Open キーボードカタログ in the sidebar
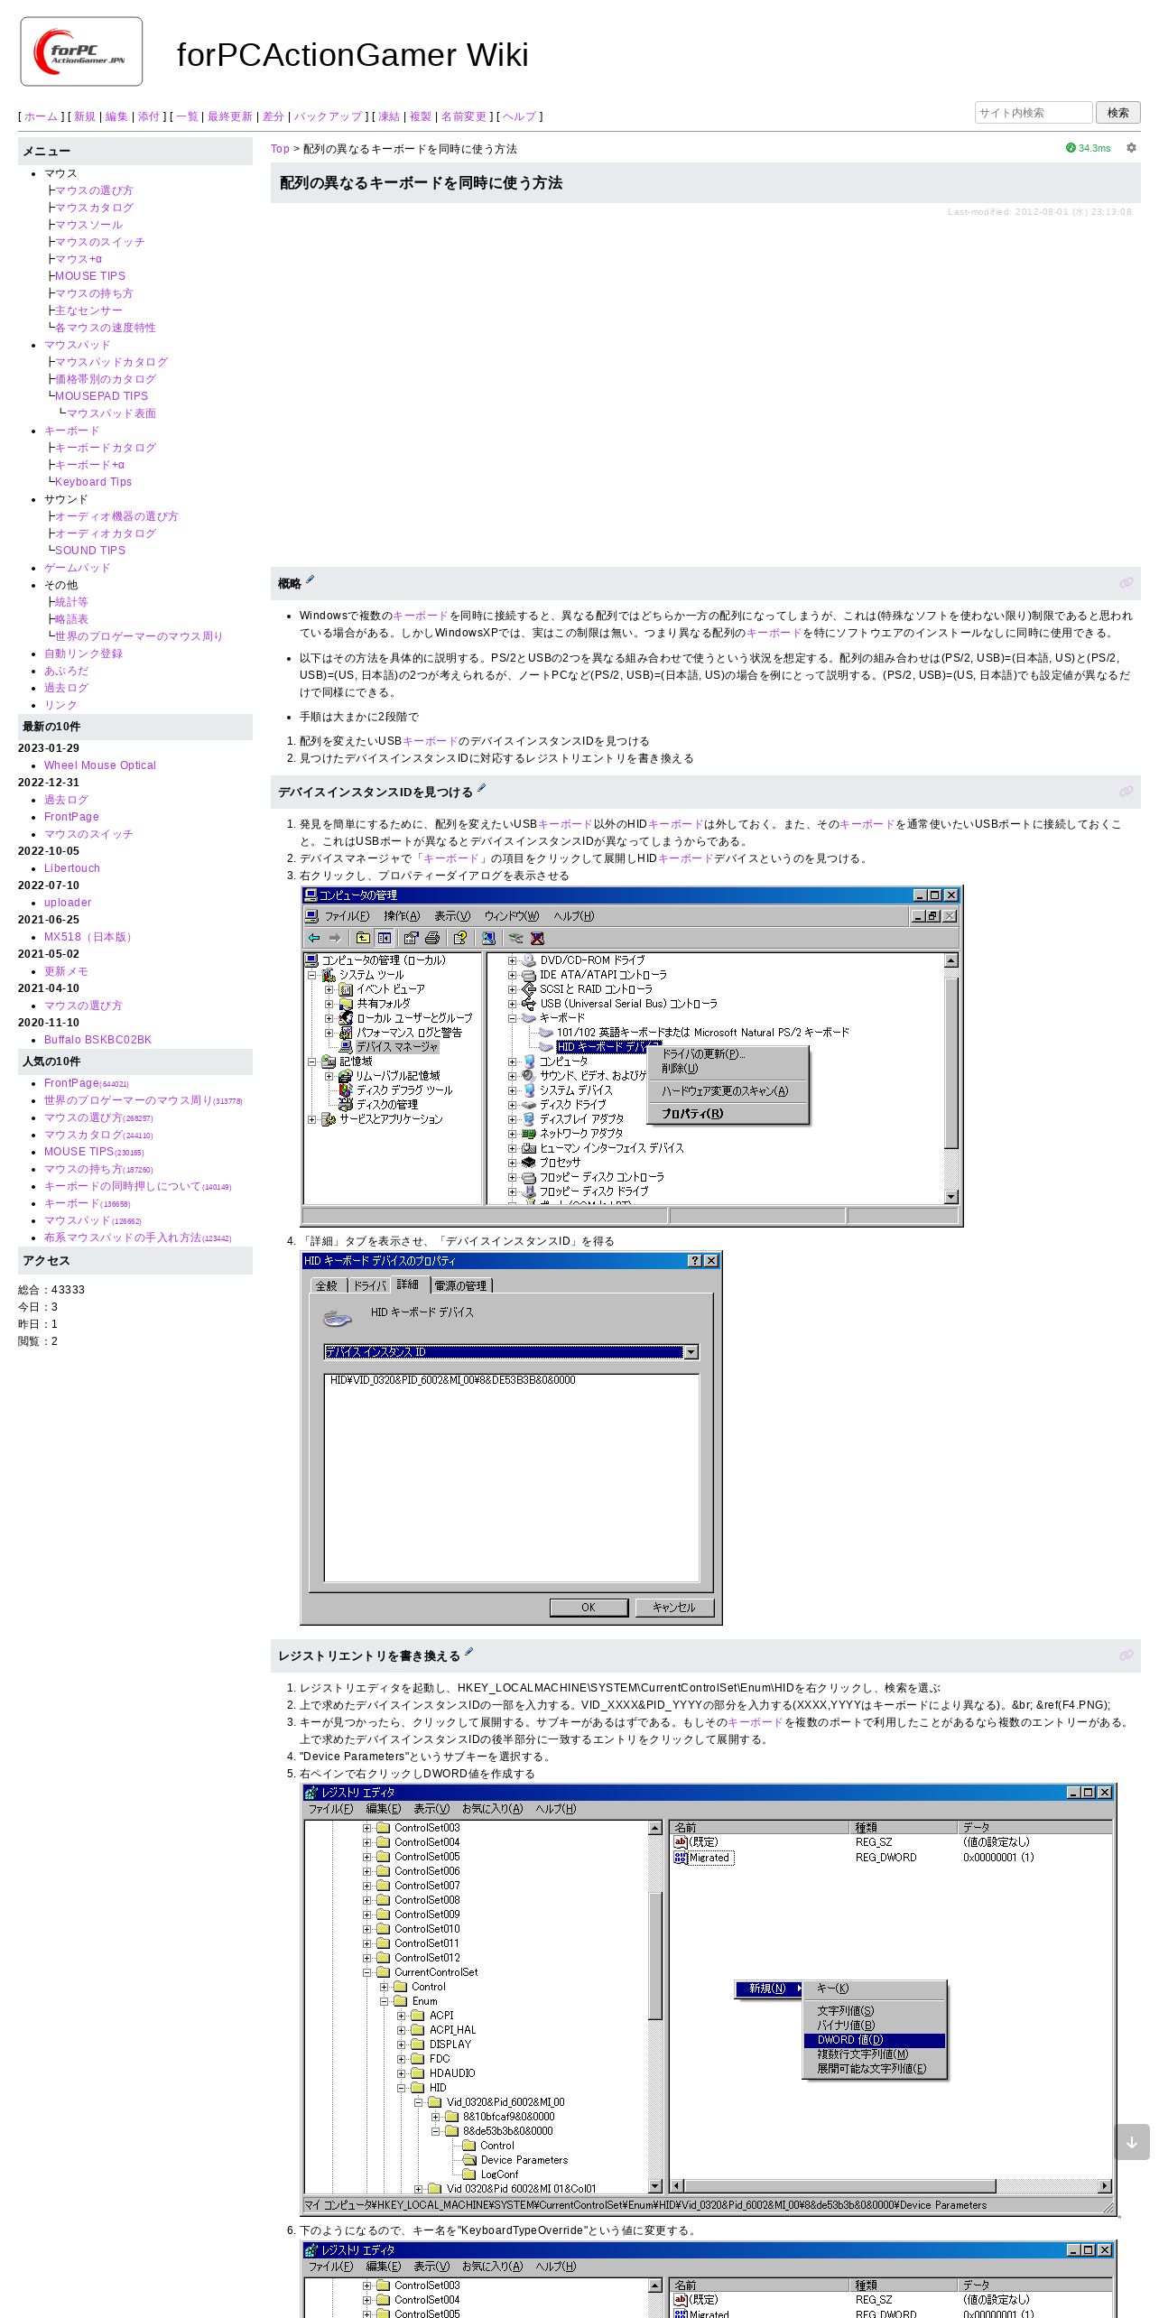1159x2318 pixels. (106, 448)
